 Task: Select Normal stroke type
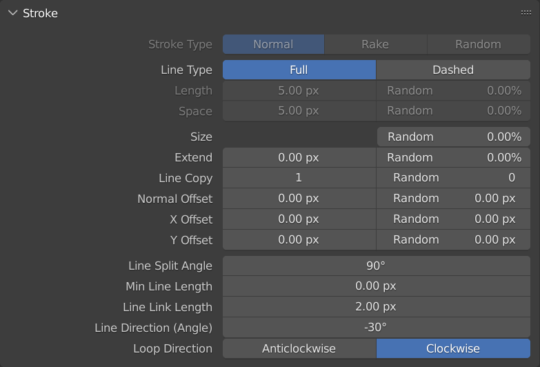tap(273, 44)
